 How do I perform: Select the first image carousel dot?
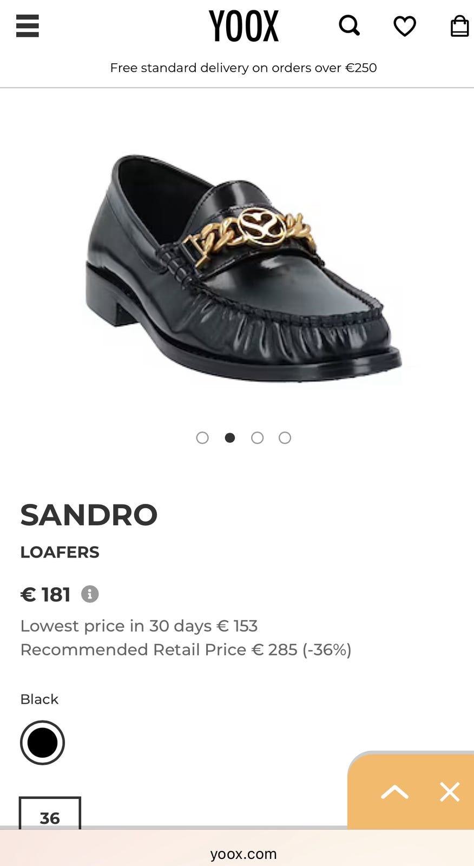(x=202, y=438)
